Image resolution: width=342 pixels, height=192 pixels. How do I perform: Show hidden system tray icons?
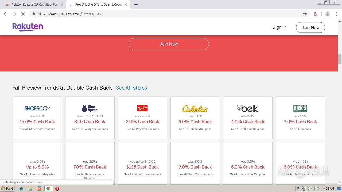pyautogui.click(x=298, y=189)
